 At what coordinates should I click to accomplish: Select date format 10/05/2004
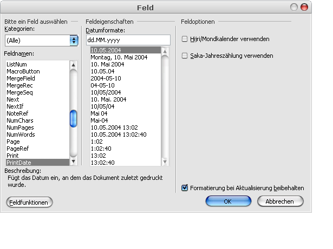[126, 92]
